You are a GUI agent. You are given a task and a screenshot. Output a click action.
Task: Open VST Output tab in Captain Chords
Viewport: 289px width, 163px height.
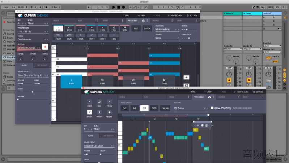coord(42,65)
